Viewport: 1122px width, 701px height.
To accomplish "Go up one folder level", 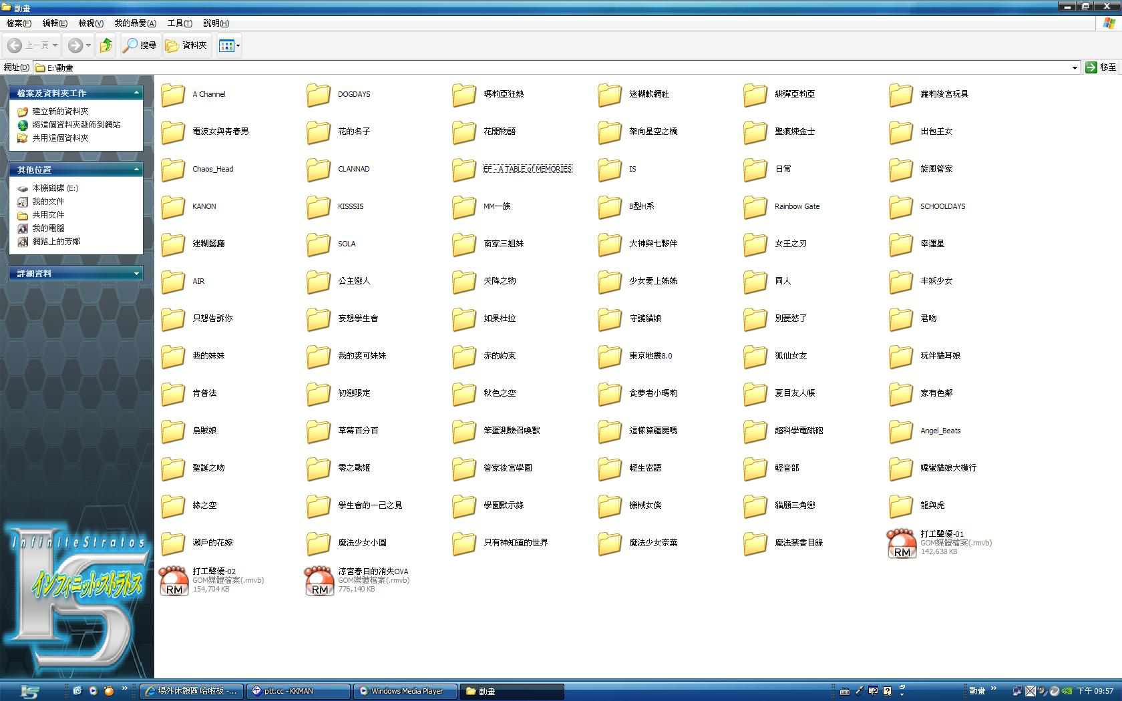I will 106,45.
